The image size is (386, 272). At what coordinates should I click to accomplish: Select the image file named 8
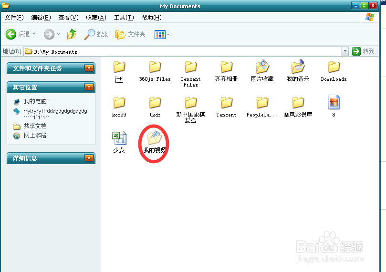(x=334, y=106)
